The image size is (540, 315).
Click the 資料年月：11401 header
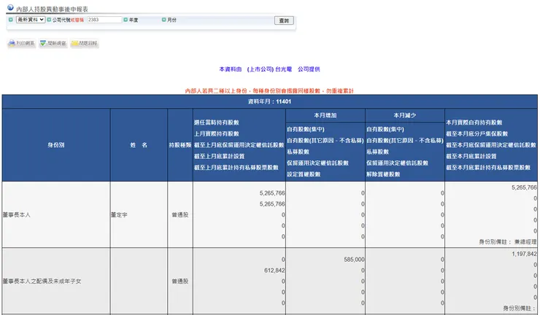[270, 101]
